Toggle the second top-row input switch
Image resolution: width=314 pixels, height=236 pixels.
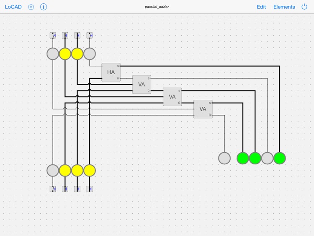coord(65,35)
